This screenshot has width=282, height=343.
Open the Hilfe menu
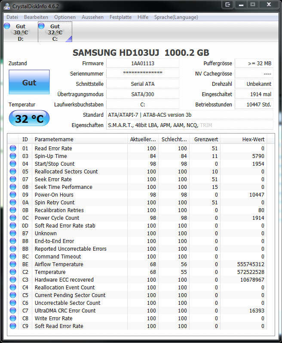(x=143, y=17)
